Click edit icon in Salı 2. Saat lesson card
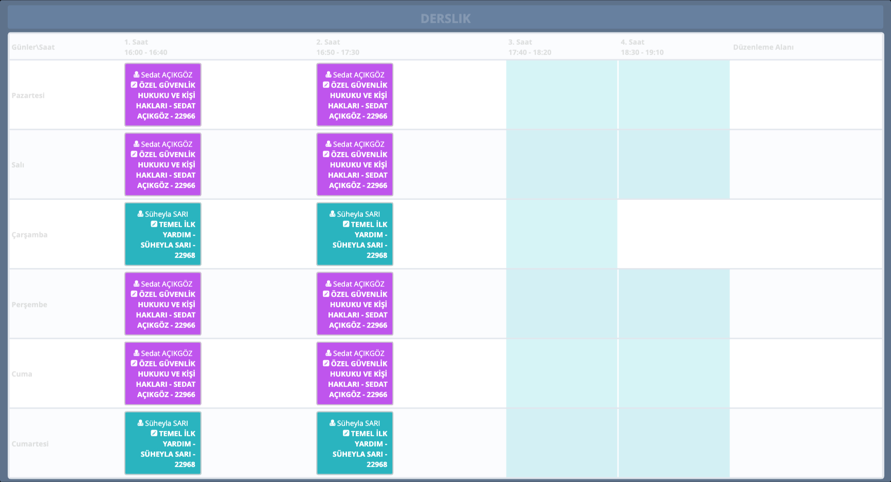The height and width of the screenshot is (482, 891). 326,154
